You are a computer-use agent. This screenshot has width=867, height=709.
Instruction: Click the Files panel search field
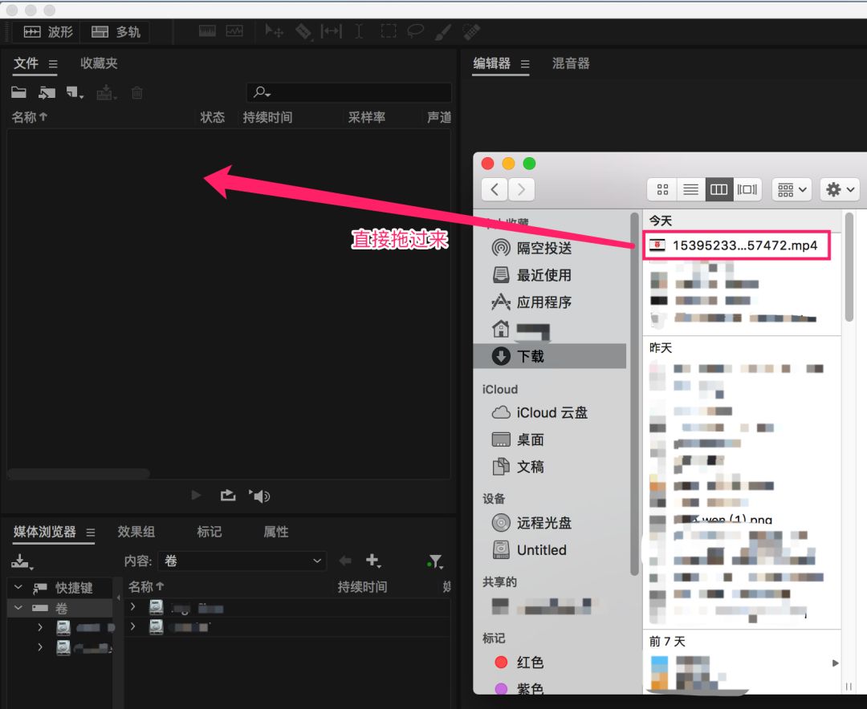coord(349,92)
